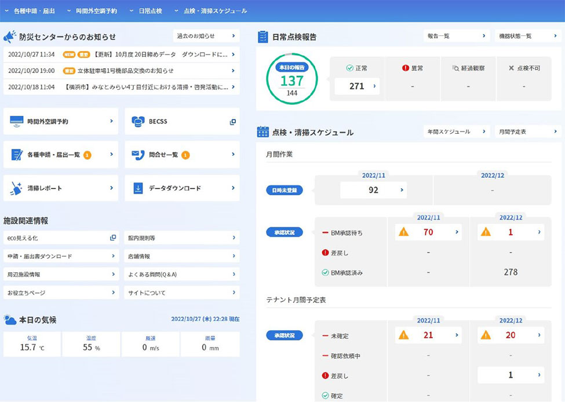The height and width of the screenshot is (402, 565).
Task: Click the broom icon on 清掃レポート
Action: coord(16,188)
